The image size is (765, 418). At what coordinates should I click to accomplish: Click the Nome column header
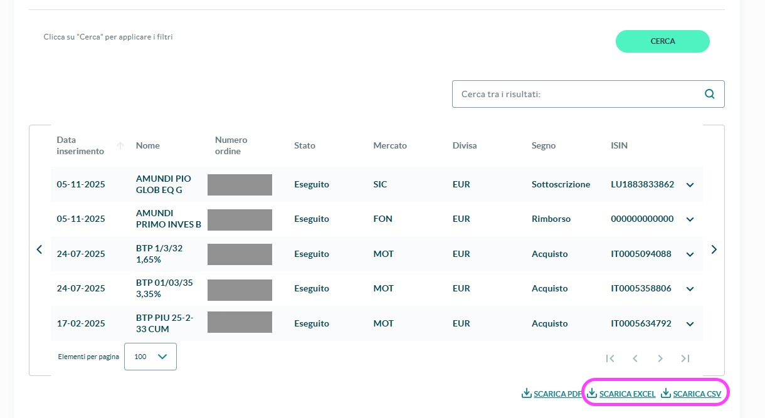coord(148,145)
